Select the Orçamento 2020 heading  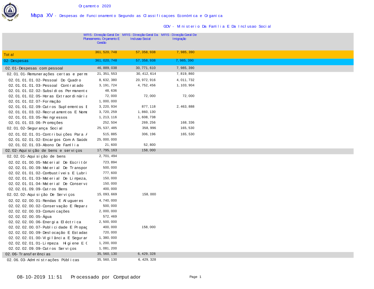click(x=95, y=6)
